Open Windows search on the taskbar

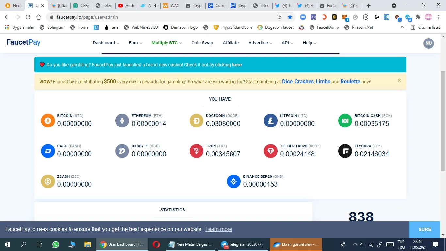[x=24, y=244]
